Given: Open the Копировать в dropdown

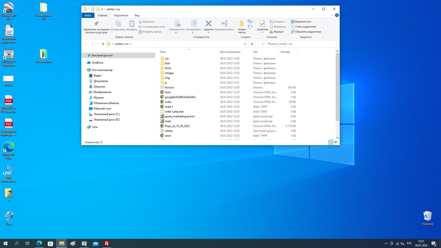Looking at the screenshot, I should 193,27.
